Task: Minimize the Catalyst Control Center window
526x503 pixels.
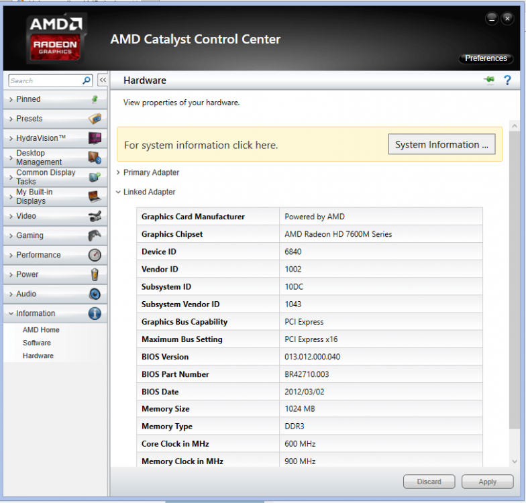Action: pyautogui.click(x=491, y=19)
